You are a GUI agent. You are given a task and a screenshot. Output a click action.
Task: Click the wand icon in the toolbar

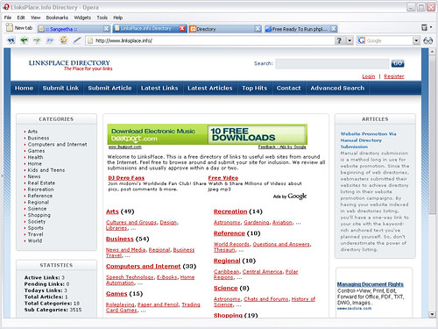77,39
